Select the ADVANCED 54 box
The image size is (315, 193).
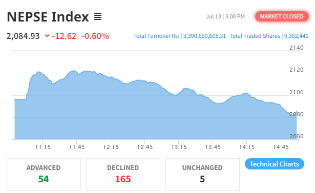click(44, 175)
